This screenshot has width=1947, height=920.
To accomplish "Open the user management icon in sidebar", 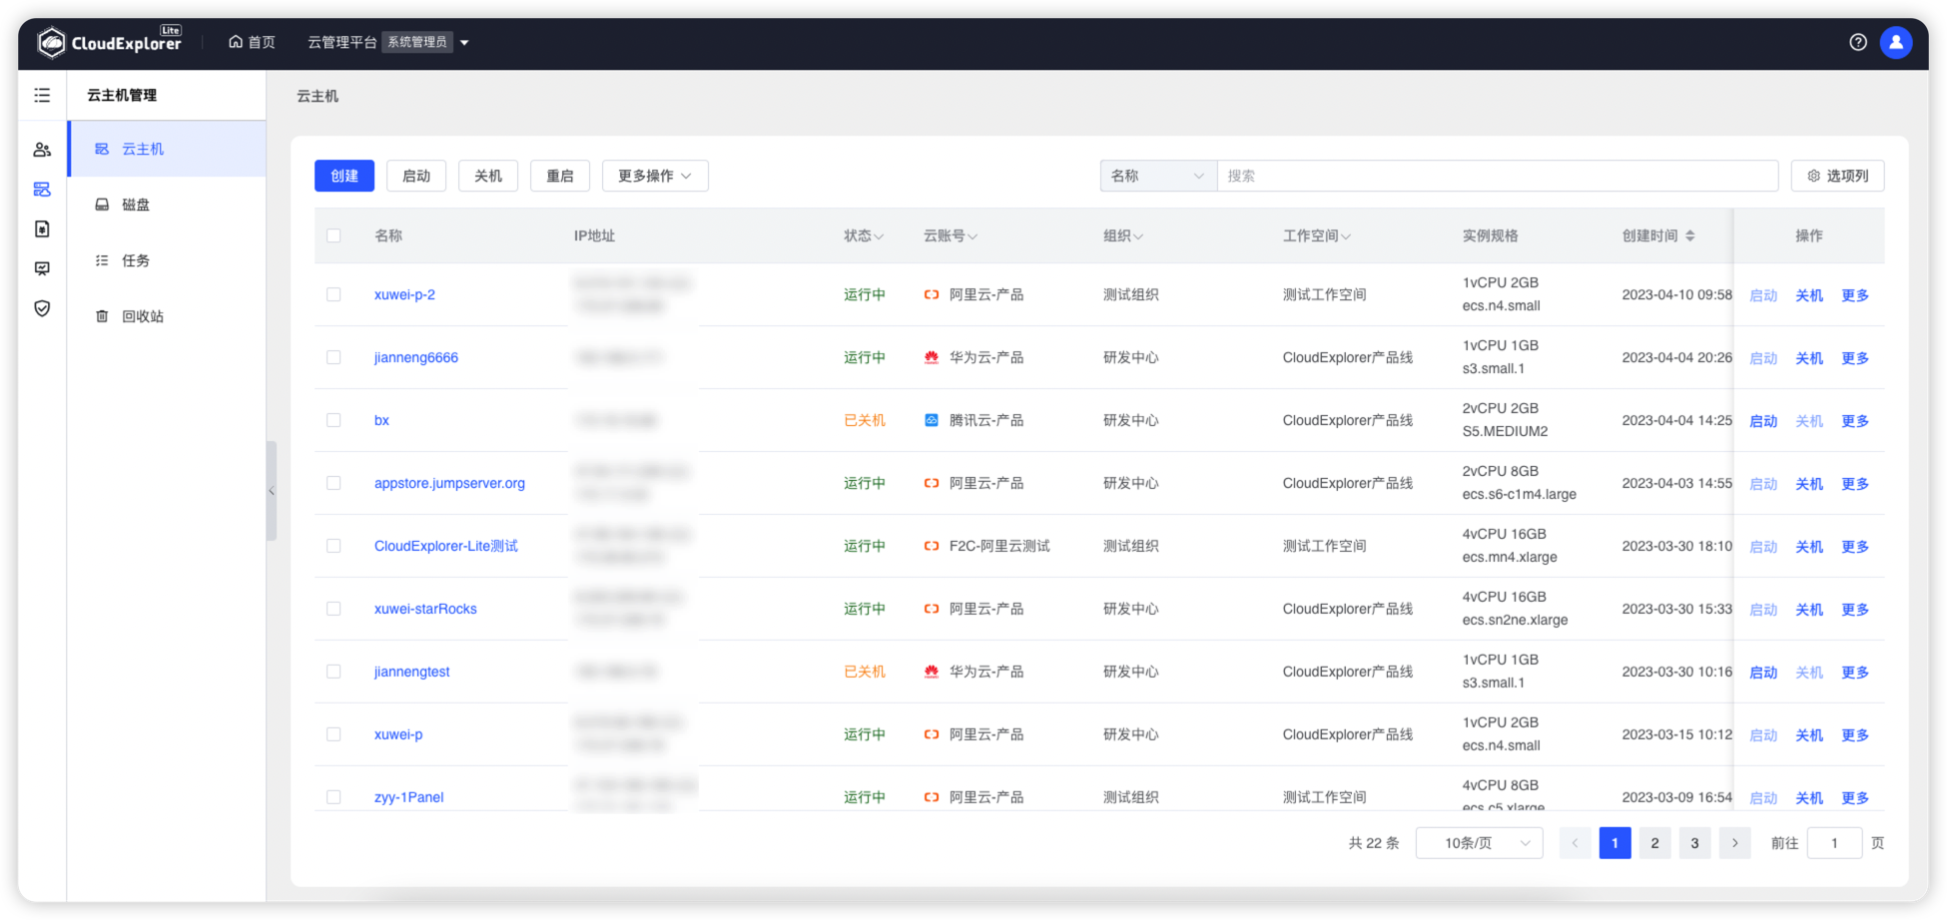I will 42,149.
